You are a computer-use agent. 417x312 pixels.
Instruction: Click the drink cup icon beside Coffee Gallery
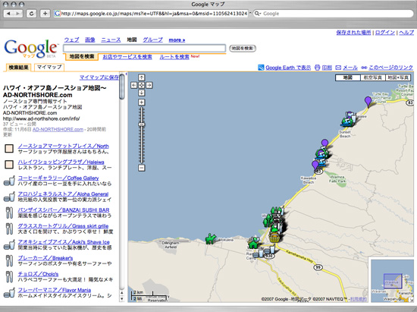[9, 181]
